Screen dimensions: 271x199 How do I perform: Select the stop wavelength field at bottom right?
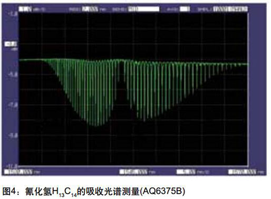[242, 172]
